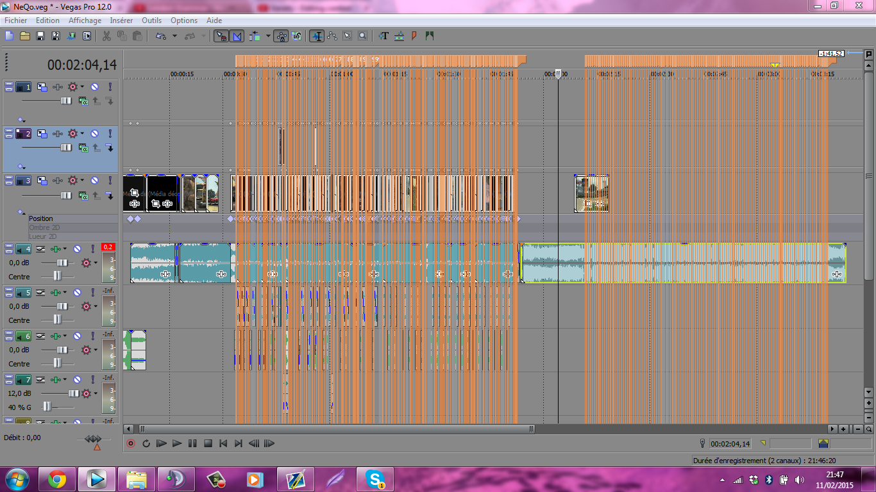Adjust the track 1 level slider
This screenshot has width=876, height=492.
pyautogui.click(x=66, y=101)
